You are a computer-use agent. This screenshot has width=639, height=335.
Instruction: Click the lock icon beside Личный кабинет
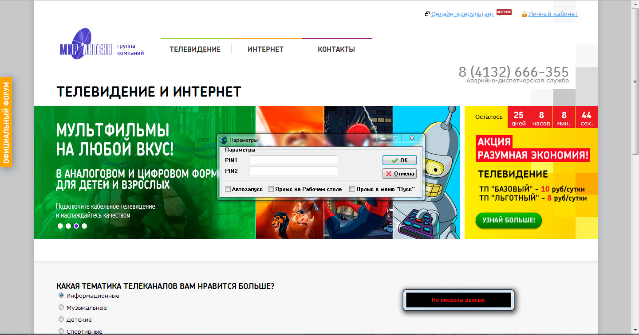525,14
